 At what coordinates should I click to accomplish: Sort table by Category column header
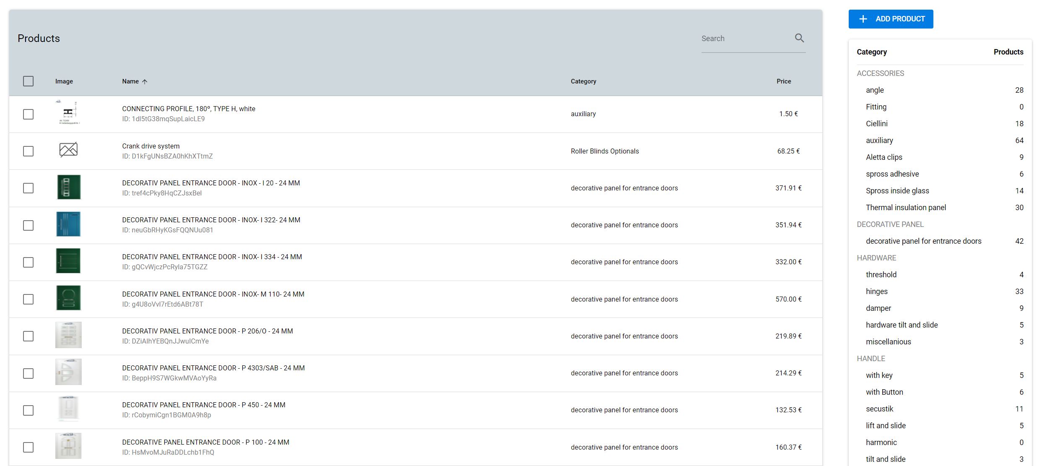point(583,81)
